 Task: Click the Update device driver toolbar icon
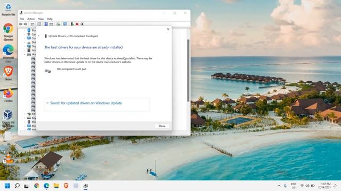click(x=72, y=24)
